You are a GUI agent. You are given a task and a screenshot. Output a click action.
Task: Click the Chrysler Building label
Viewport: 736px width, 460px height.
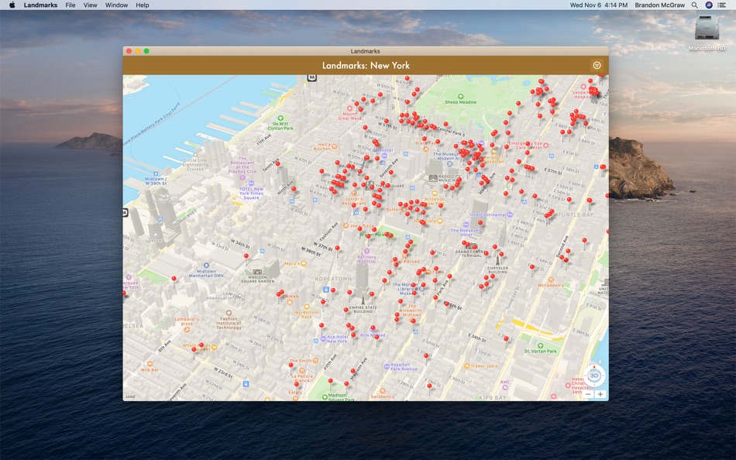tap(497, 270)
